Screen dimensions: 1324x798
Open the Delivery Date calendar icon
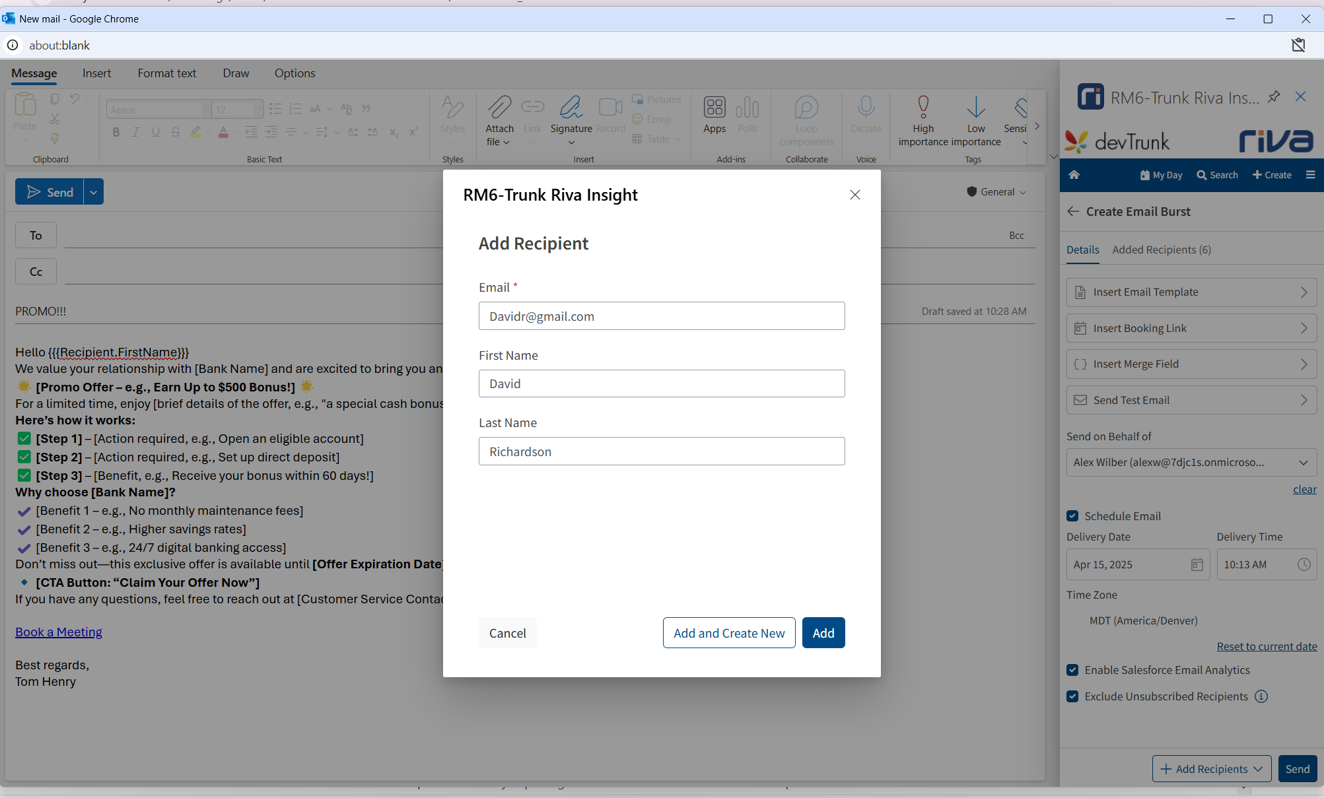pyautogui.click(x=1197, y=564)
